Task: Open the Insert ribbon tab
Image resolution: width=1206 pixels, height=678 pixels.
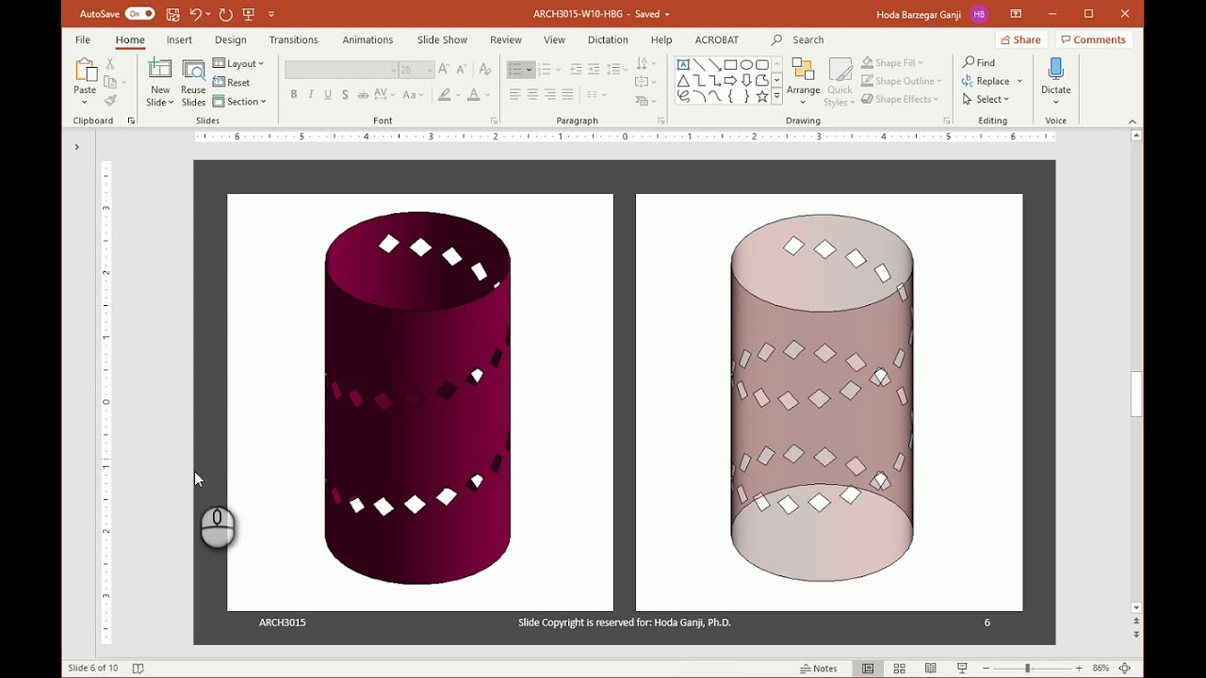Action: click(x=179, y=40)
